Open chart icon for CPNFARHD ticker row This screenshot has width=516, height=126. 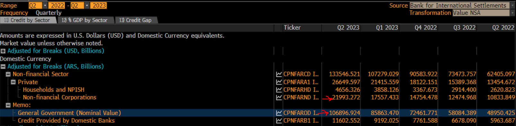279,90
